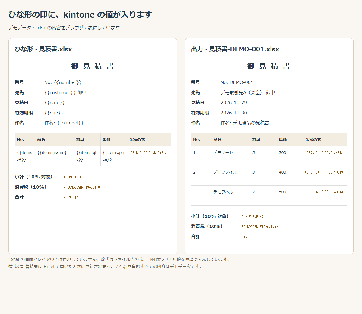This screenshot has height=314, width=362.
Task: Click footnote starting Excel の画面とレイアウト
Action: click(x=120, y=259)
